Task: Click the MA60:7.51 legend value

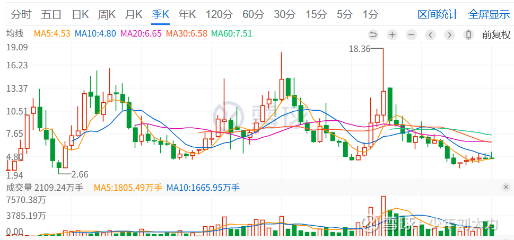Action: coord(232,33)
